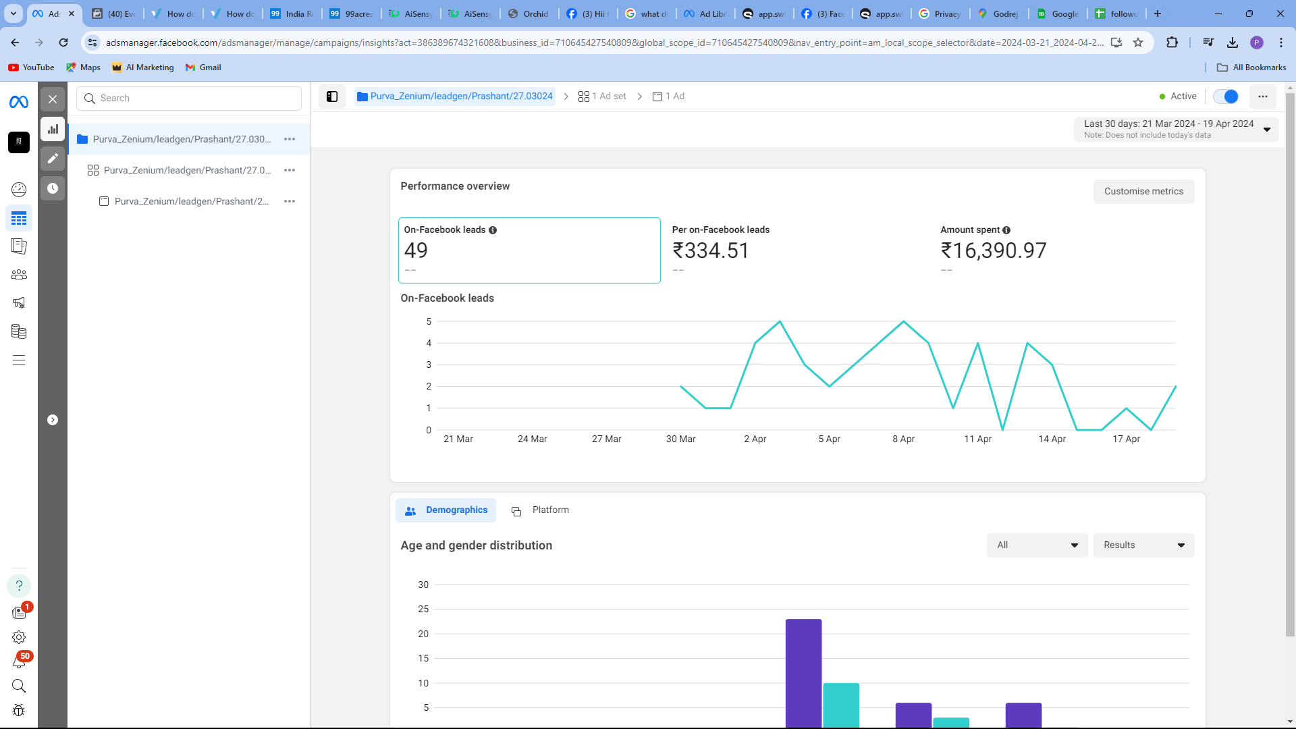The height and width of the screenshot is (729, 1296).
Task: Open All tools hamburger menu
Action: (19, 360)
